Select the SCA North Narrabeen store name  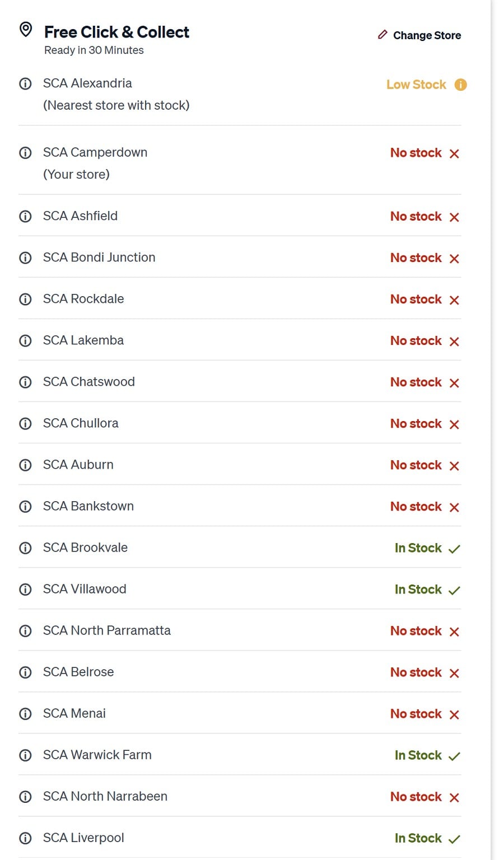tap(105, 796)
